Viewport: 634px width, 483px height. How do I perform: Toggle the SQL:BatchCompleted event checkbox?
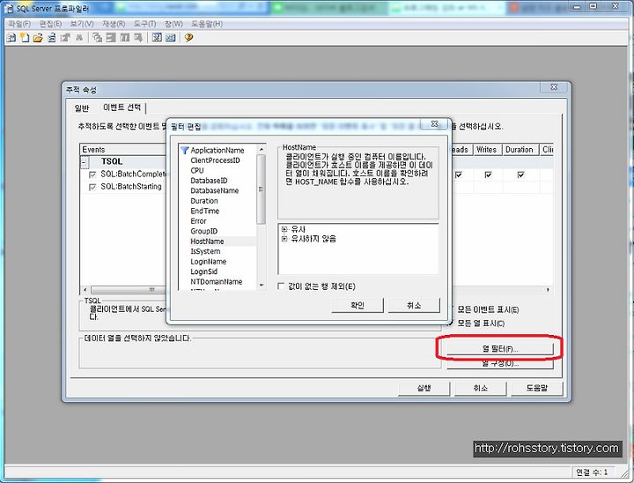coord(92,175)
